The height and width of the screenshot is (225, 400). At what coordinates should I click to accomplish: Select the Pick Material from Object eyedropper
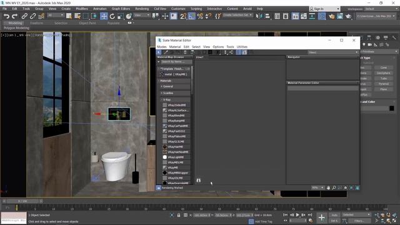pos(166,52)
